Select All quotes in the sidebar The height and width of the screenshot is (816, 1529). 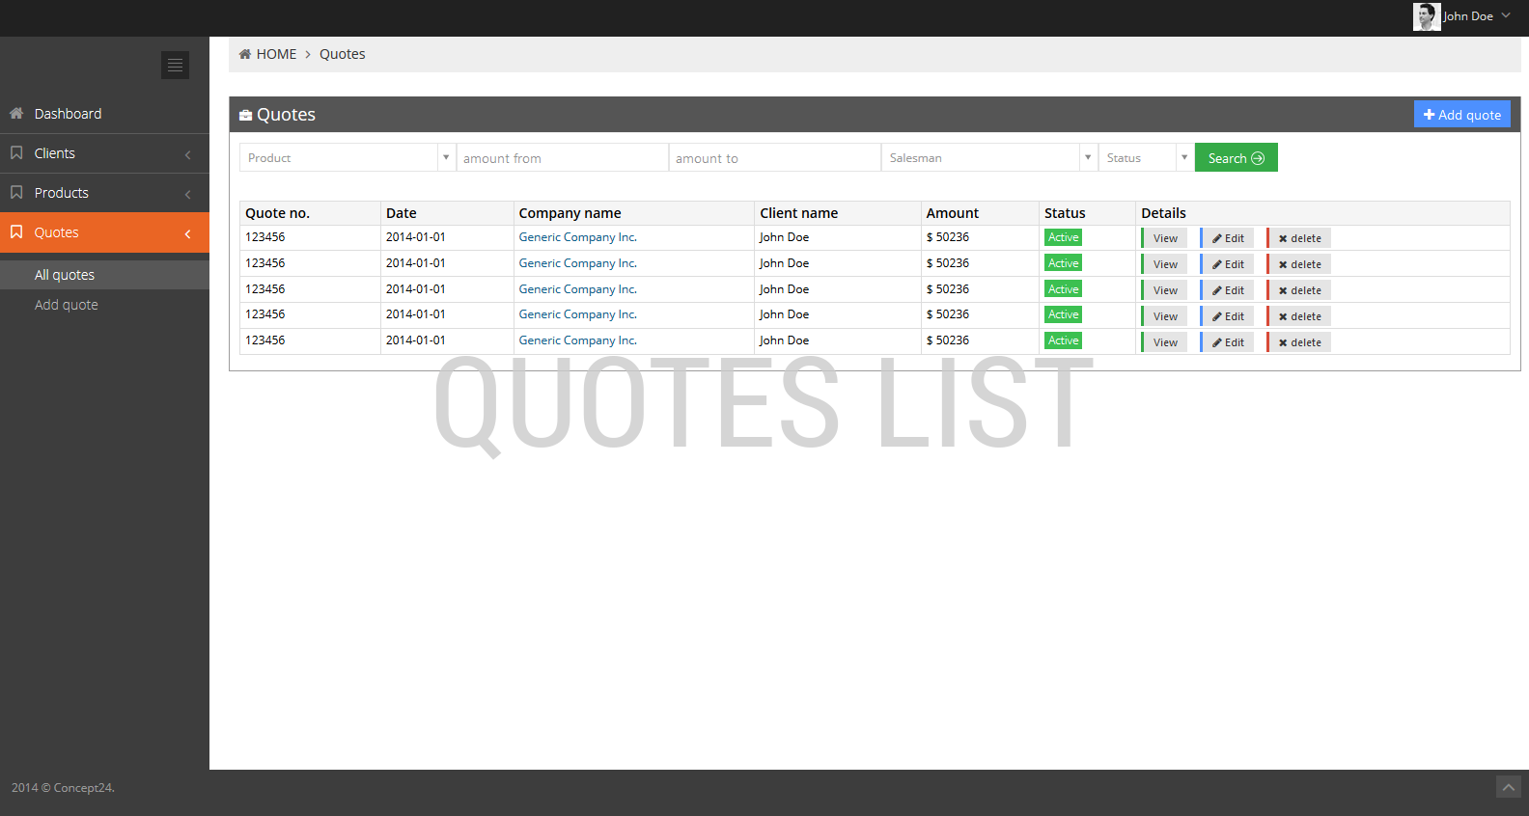pos(65,275)
